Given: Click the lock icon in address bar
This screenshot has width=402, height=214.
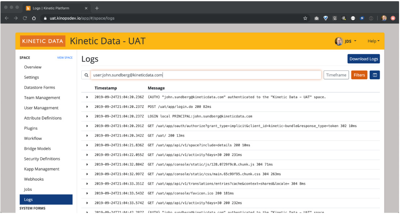Looking at the screenshot, I should pos(45,18).
